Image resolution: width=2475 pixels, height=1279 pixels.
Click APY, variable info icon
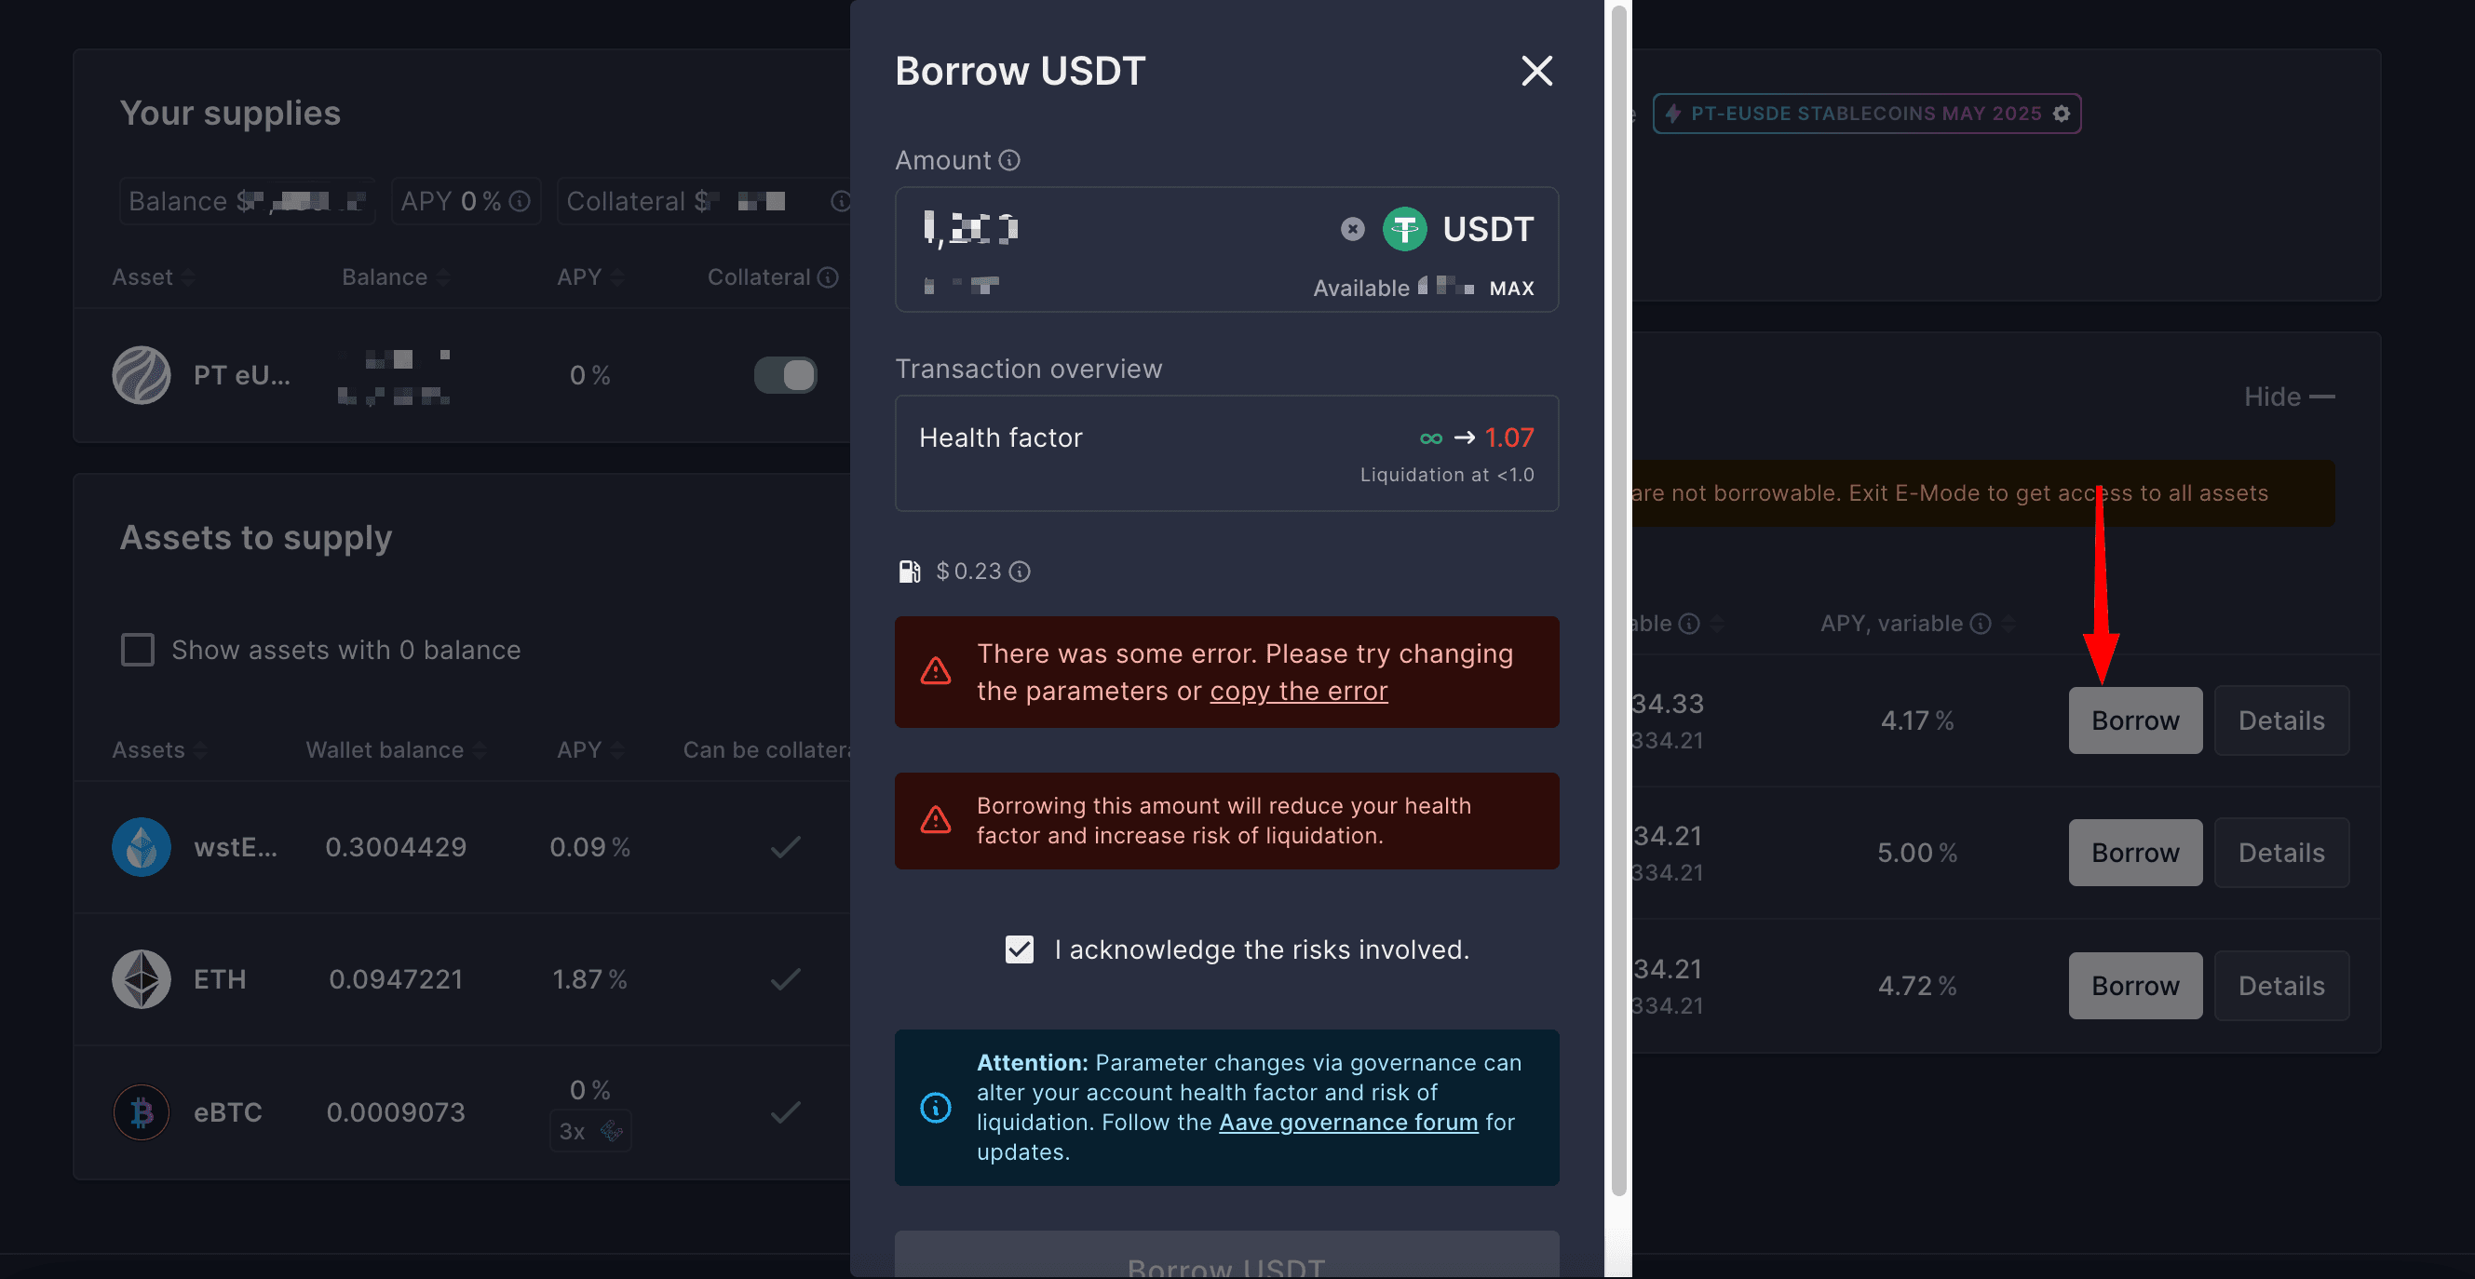pos(1981,624)
